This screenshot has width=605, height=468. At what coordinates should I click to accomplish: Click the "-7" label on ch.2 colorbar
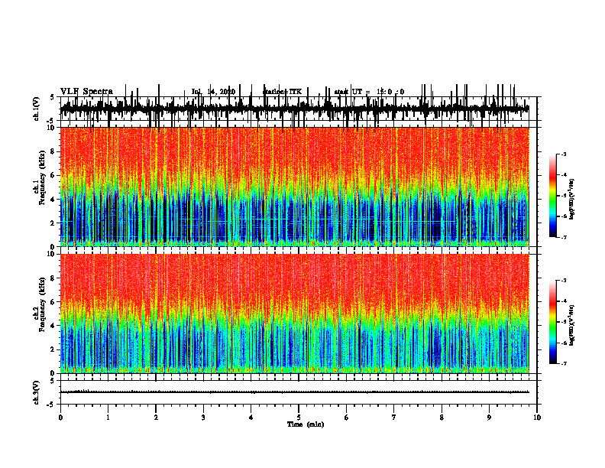coord(563,364)
